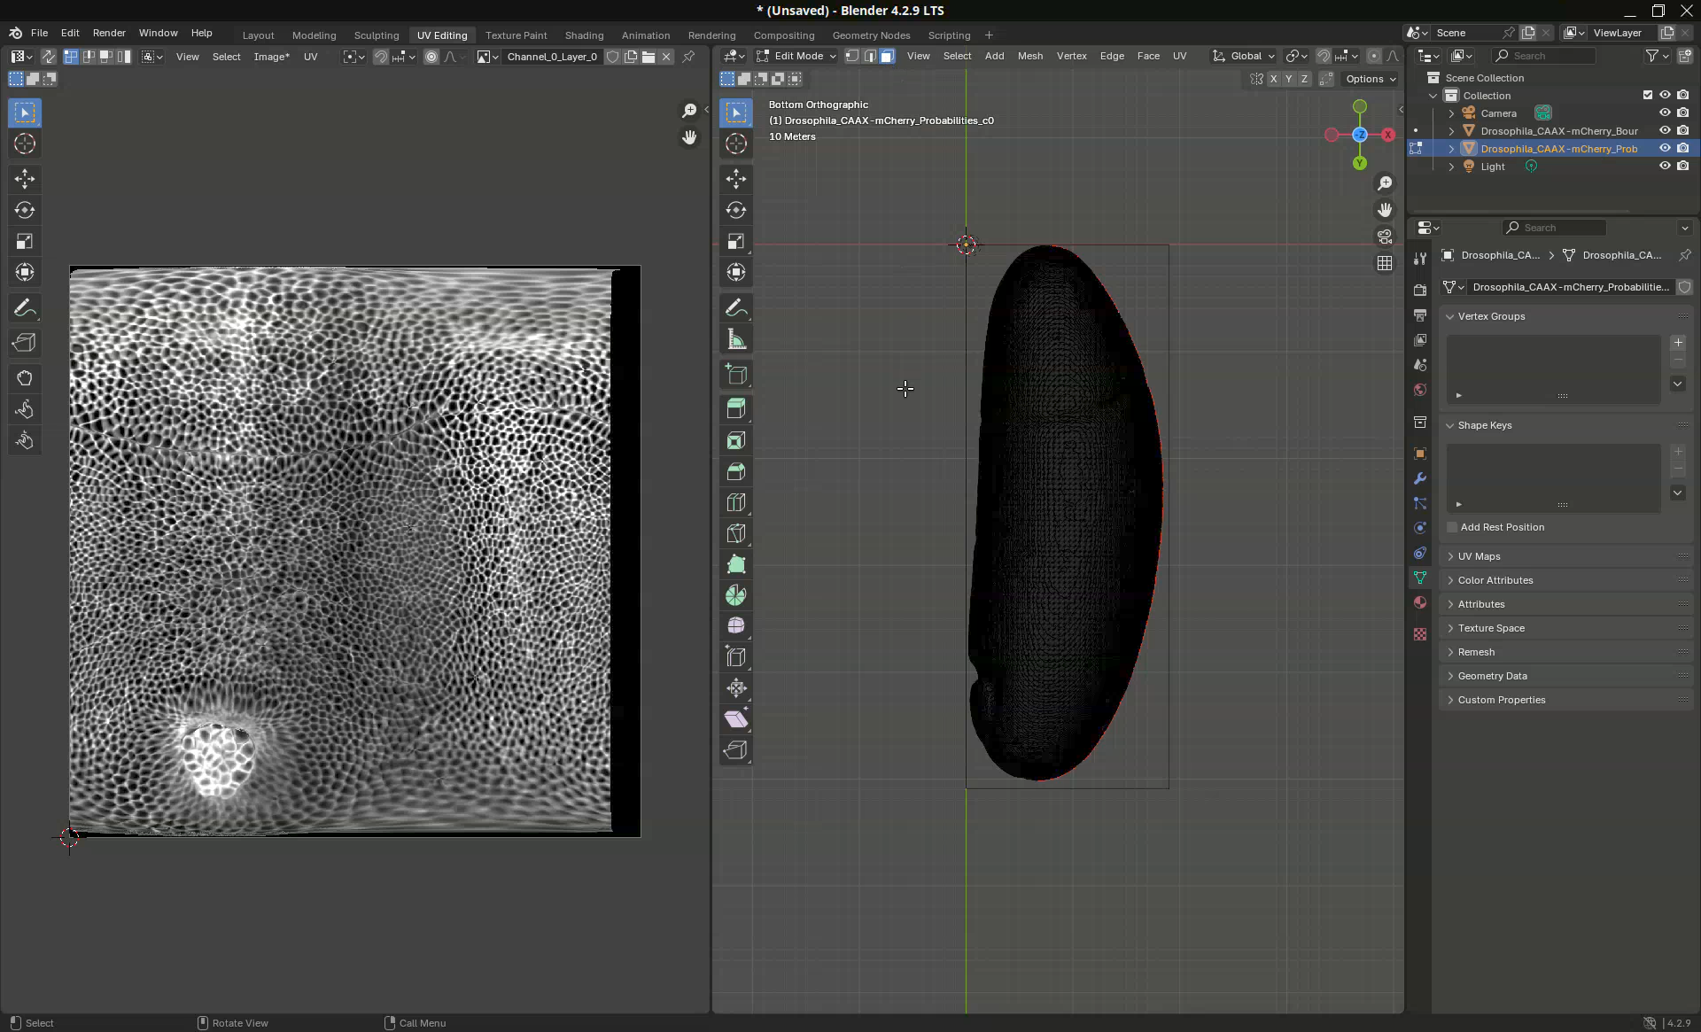The height and width of the screenshot is (1032, 1701).
Task: Add a new vertex group
Action: [1677, 343]
